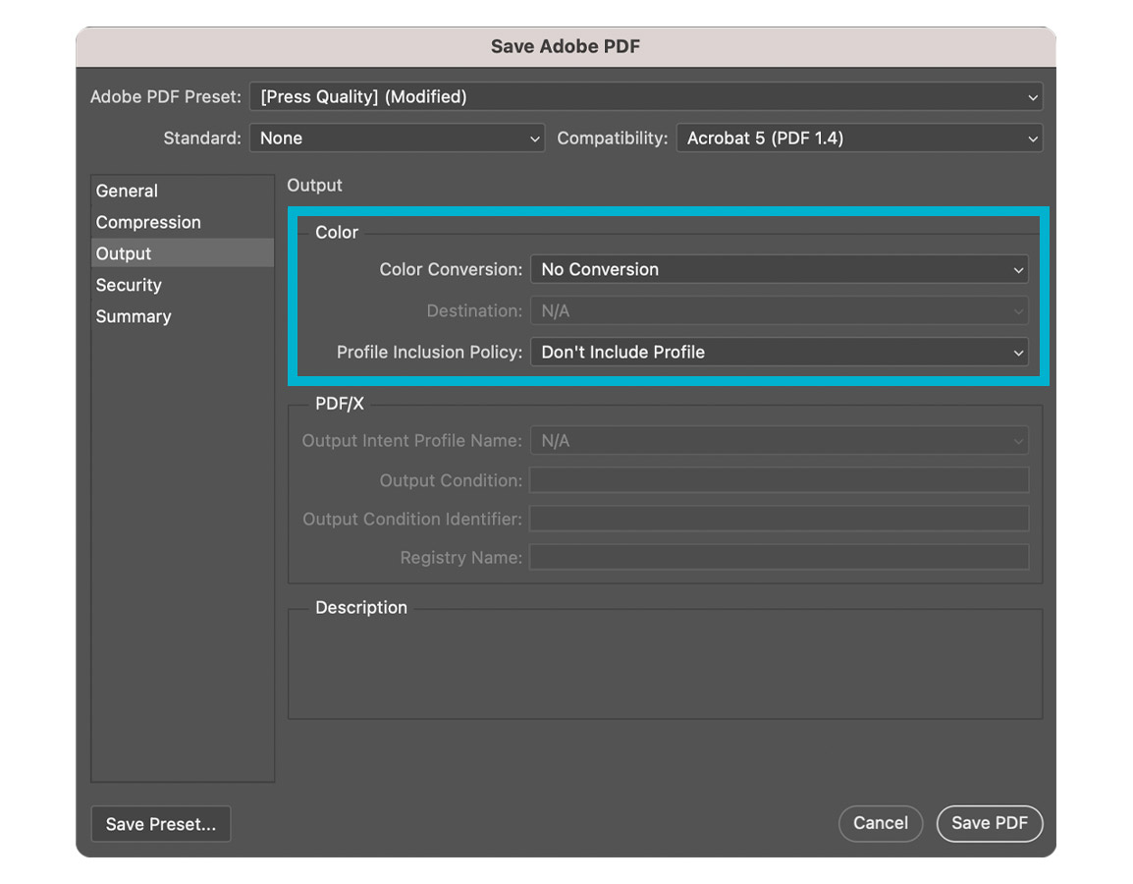Cancel the Save Adobe PDF dialog
Image resolution: width=1133 pixels, height=884 pixels.
click(x=881, y=823)
